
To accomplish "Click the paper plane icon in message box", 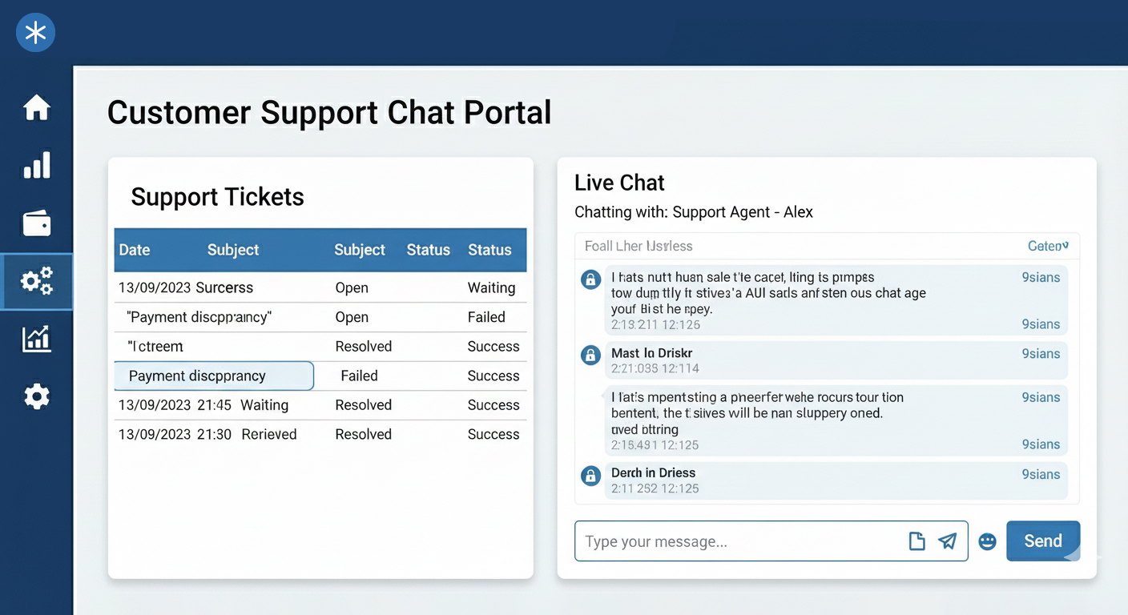I will click(x=948, y=541).
